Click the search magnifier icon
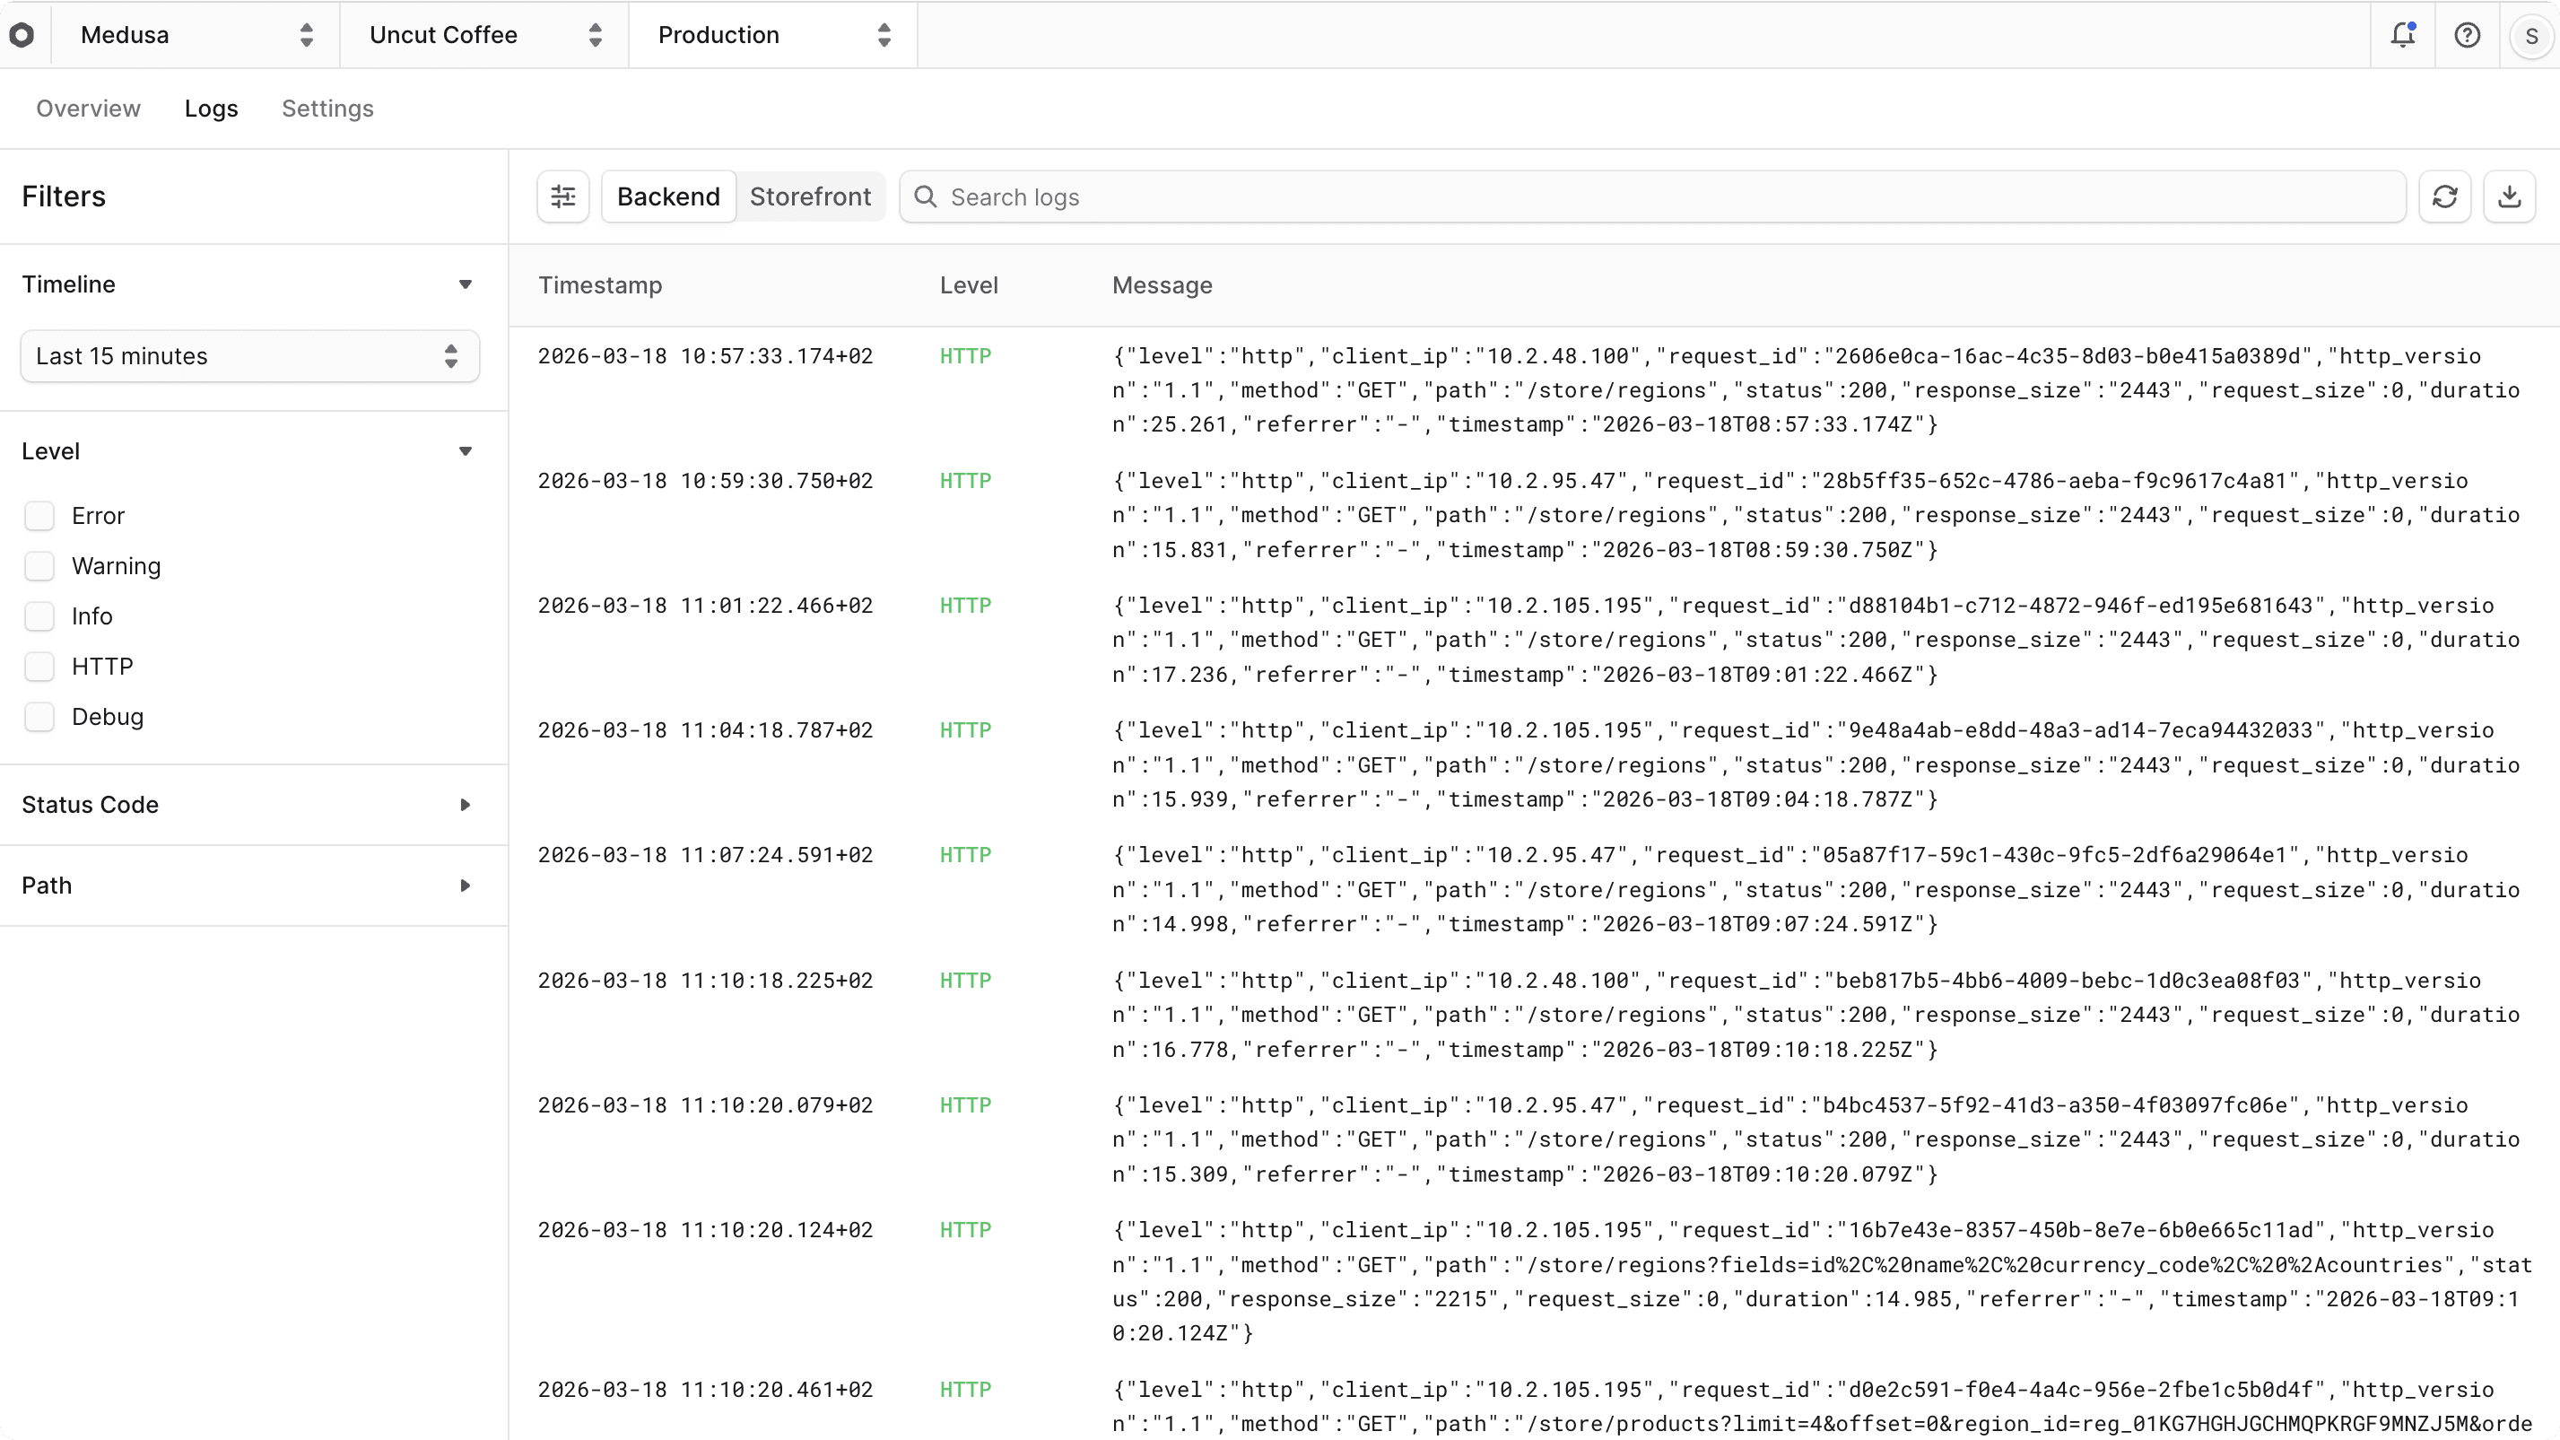The height and width of the screenshot is (1440, 2560). pos(924,196)
